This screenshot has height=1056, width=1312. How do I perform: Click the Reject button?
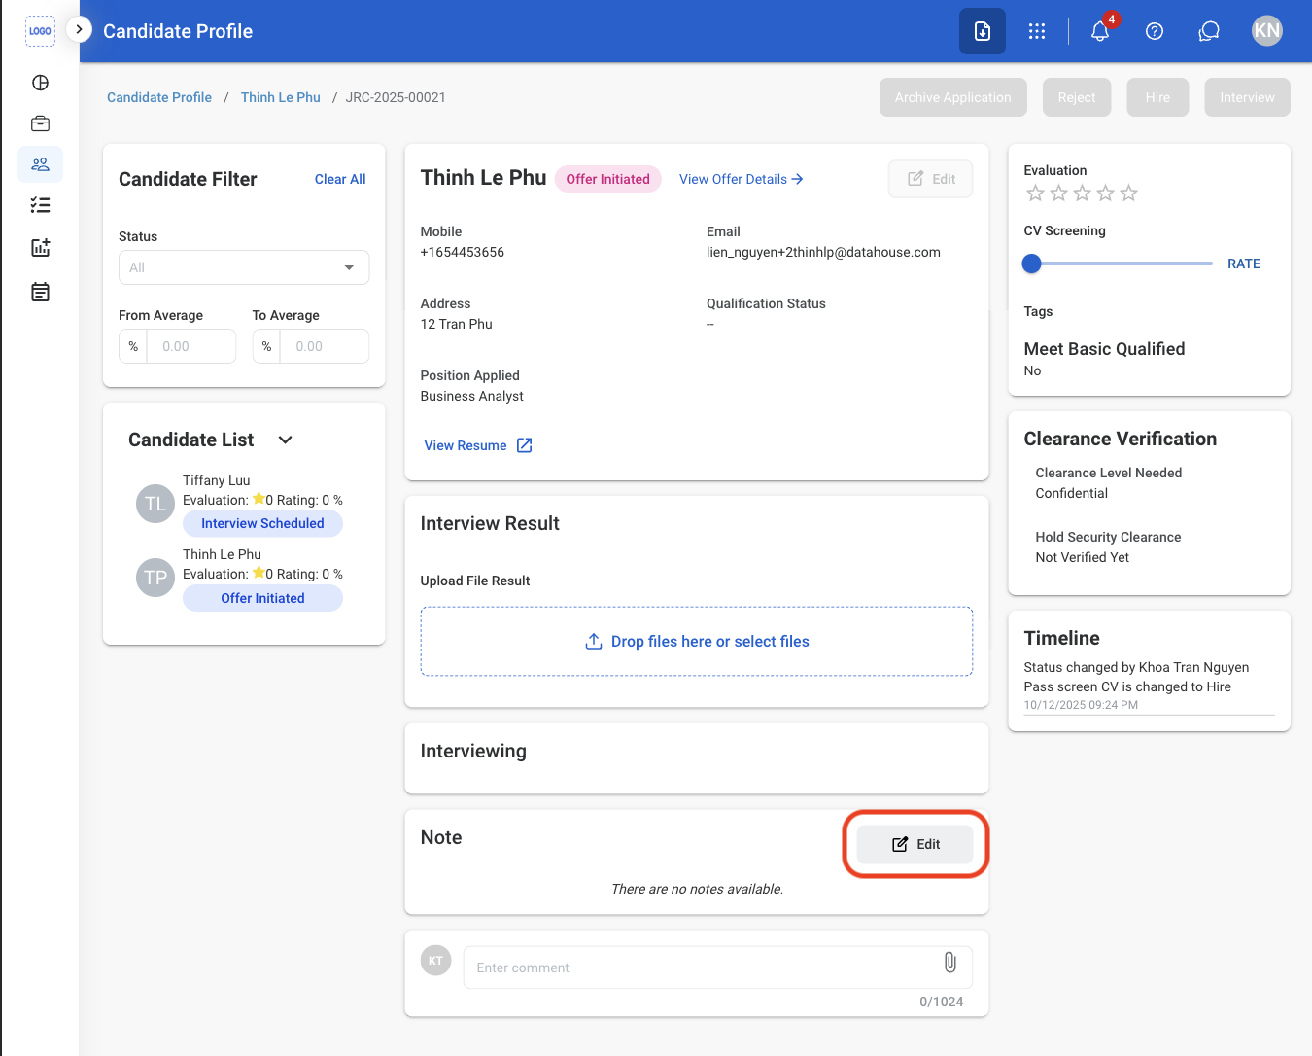pos(1077,97)
